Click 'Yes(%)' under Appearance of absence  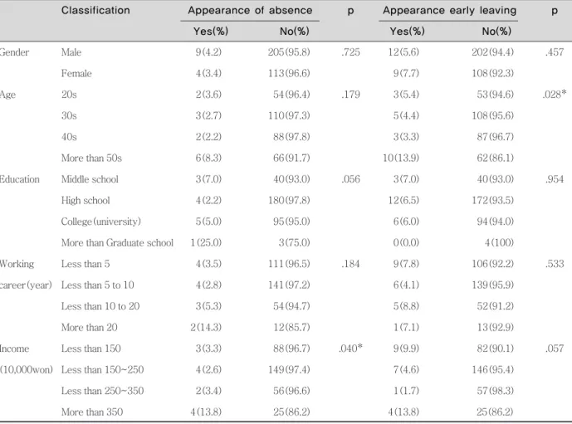tap(211, 31)
